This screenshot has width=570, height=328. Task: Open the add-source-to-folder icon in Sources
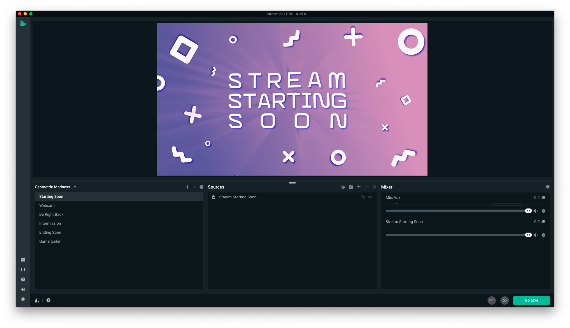click(351, 187)
